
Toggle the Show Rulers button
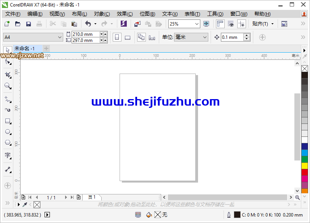(220, 24)
